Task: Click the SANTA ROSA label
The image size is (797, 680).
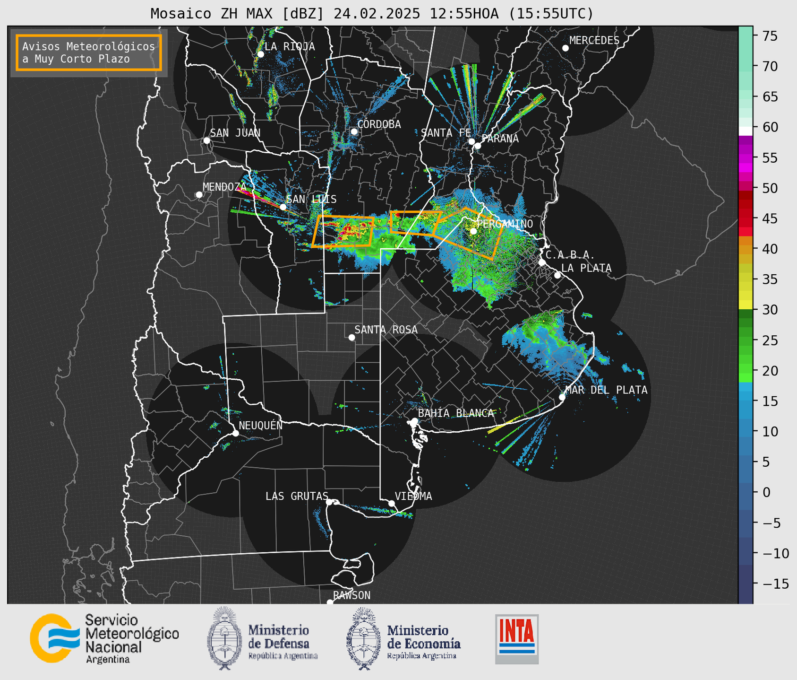Action: click(386, 330)
